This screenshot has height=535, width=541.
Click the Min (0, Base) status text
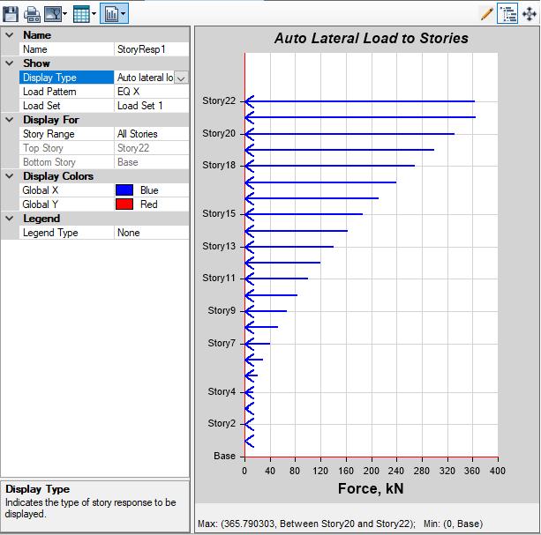(x=454, y=524)
